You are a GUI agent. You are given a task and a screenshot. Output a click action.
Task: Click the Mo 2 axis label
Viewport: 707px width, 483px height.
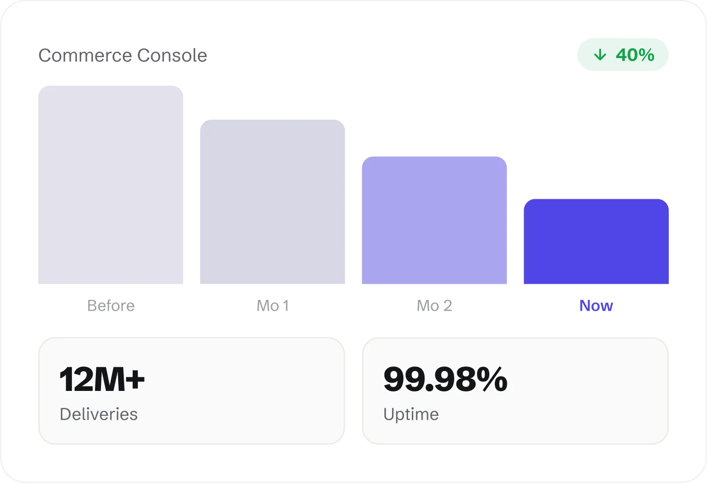(434, 305)
